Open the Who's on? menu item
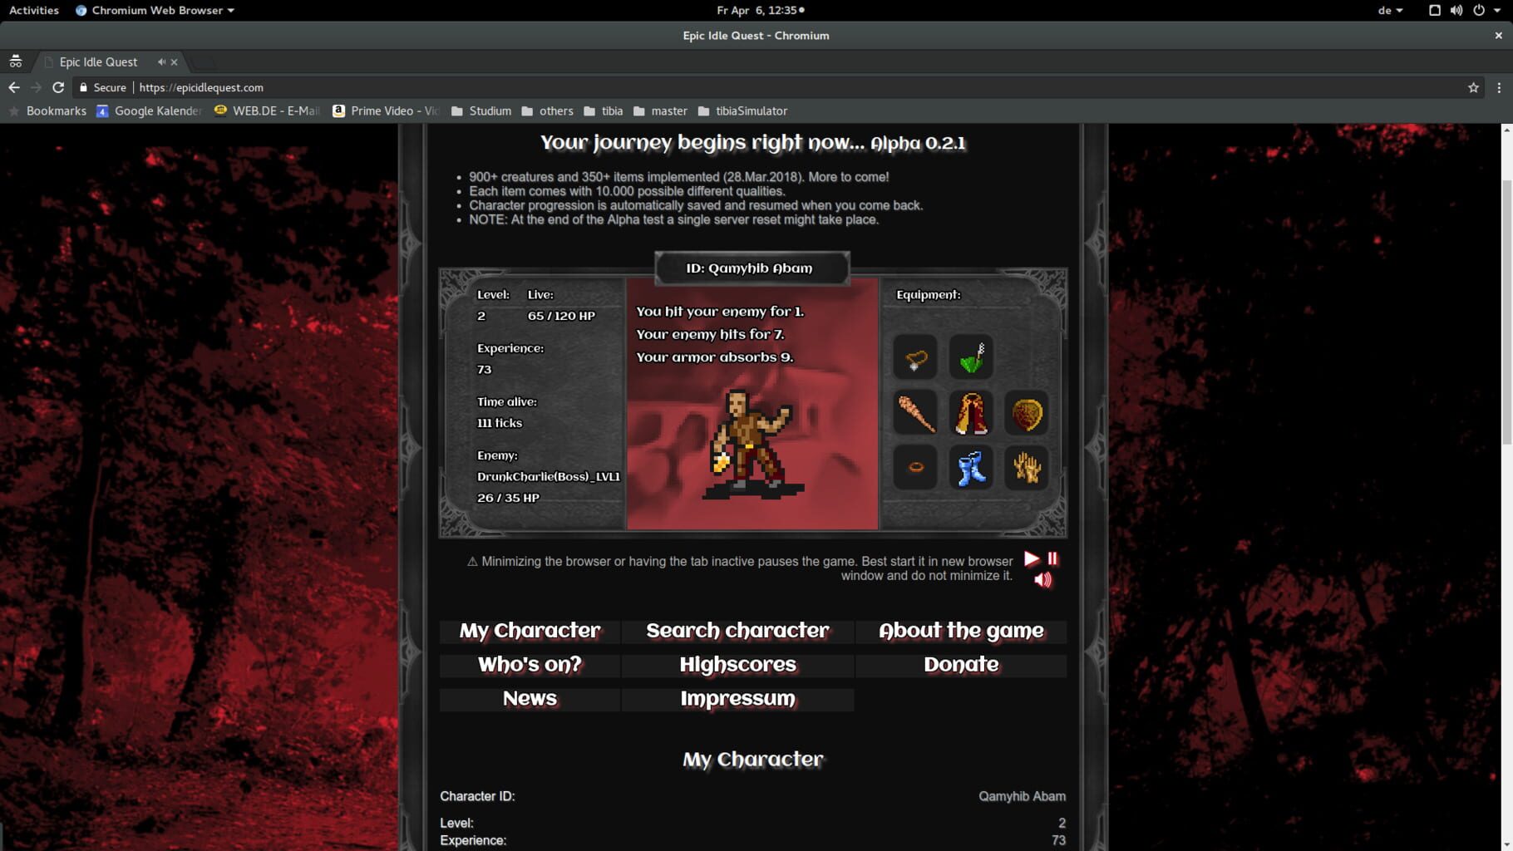Image resolution: width=1513 pixels, height=851 pixels. [530, 665]
